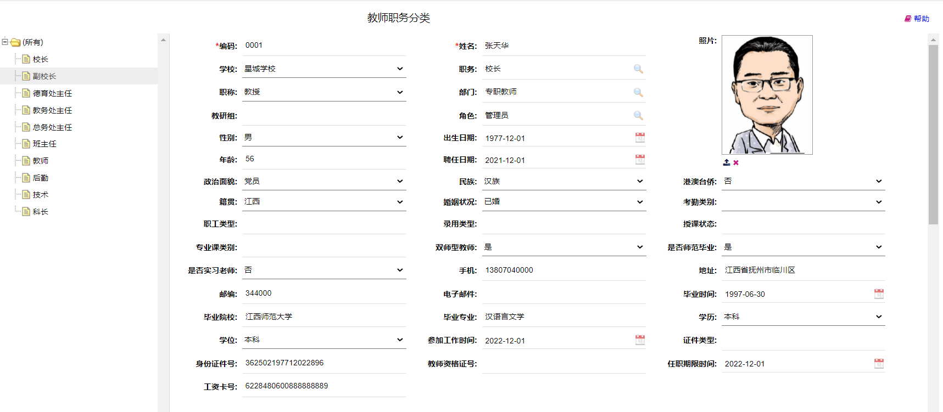Click the 毕业专业 input field
The image size is (943, 412).
[564, 317]
